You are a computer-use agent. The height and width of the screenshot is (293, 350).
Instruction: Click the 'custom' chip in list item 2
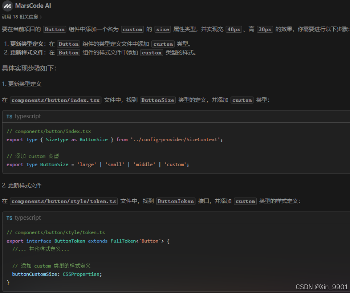tap(152, 53)
